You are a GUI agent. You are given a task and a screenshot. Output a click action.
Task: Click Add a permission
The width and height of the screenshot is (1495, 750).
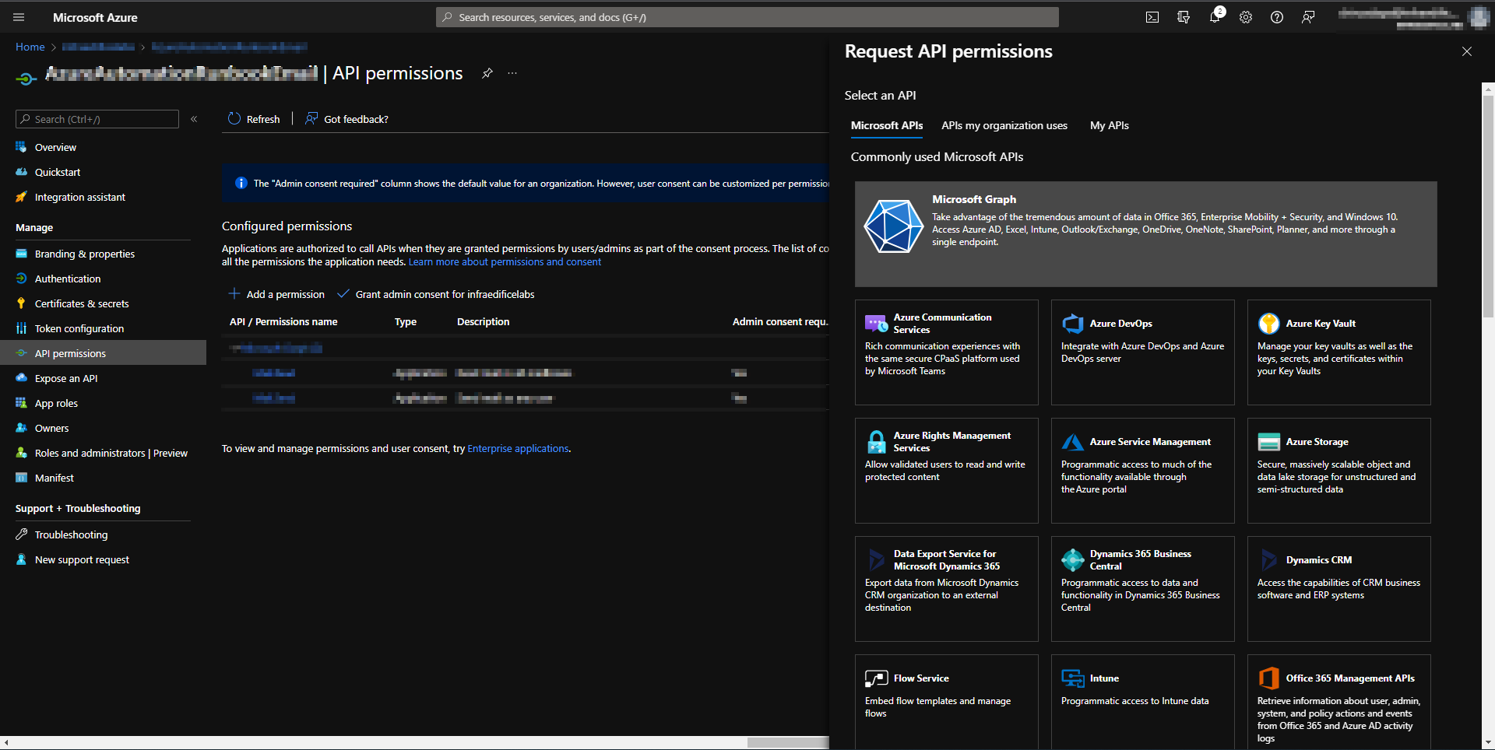[x=276, y=294]
